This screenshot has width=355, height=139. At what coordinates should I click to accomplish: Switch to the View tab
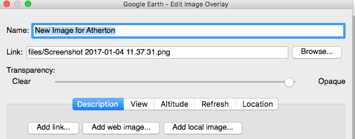[139, 104]
